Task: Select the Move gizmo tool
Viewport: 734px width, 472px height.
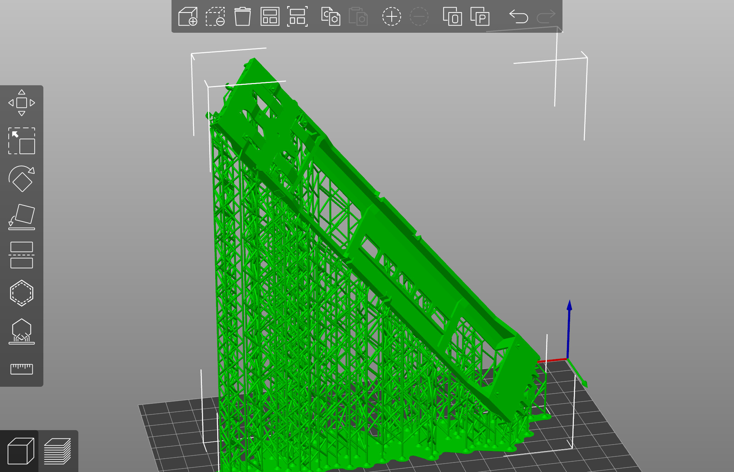Action: pos(22,103)
